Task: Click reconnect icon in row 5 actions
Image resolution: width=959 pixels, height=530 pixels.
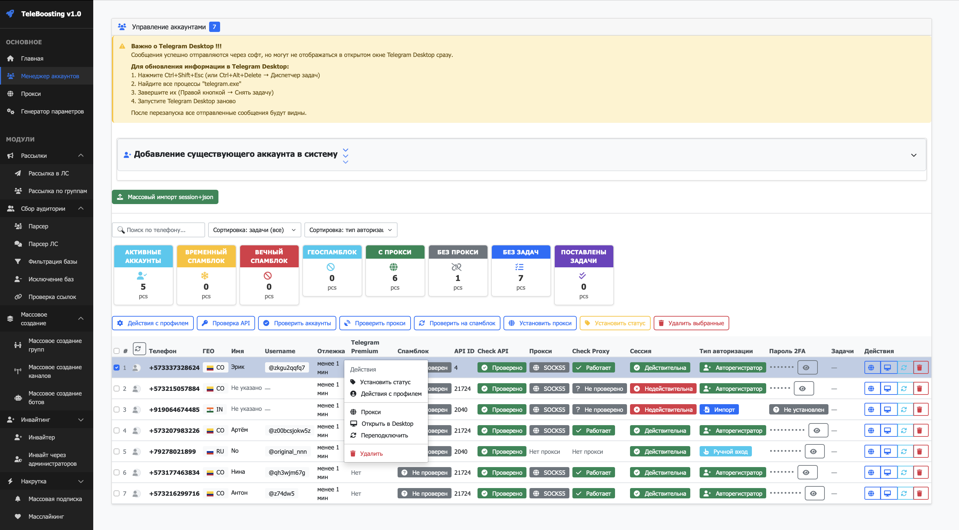Action: pos(903,451)
